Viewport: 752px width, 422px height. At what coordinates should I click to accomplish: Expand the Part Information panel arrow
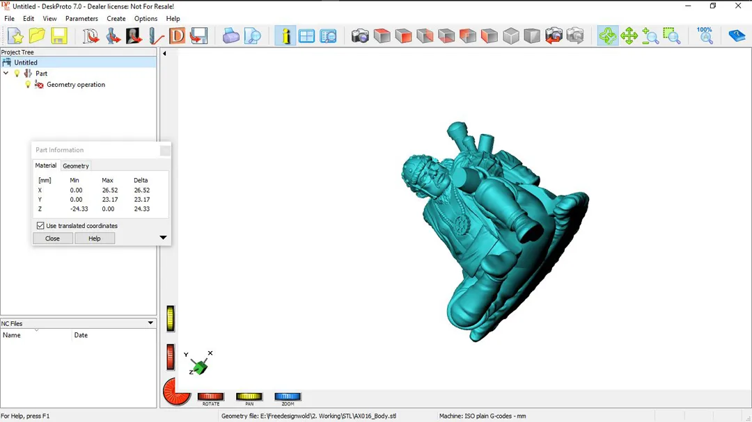163,238
